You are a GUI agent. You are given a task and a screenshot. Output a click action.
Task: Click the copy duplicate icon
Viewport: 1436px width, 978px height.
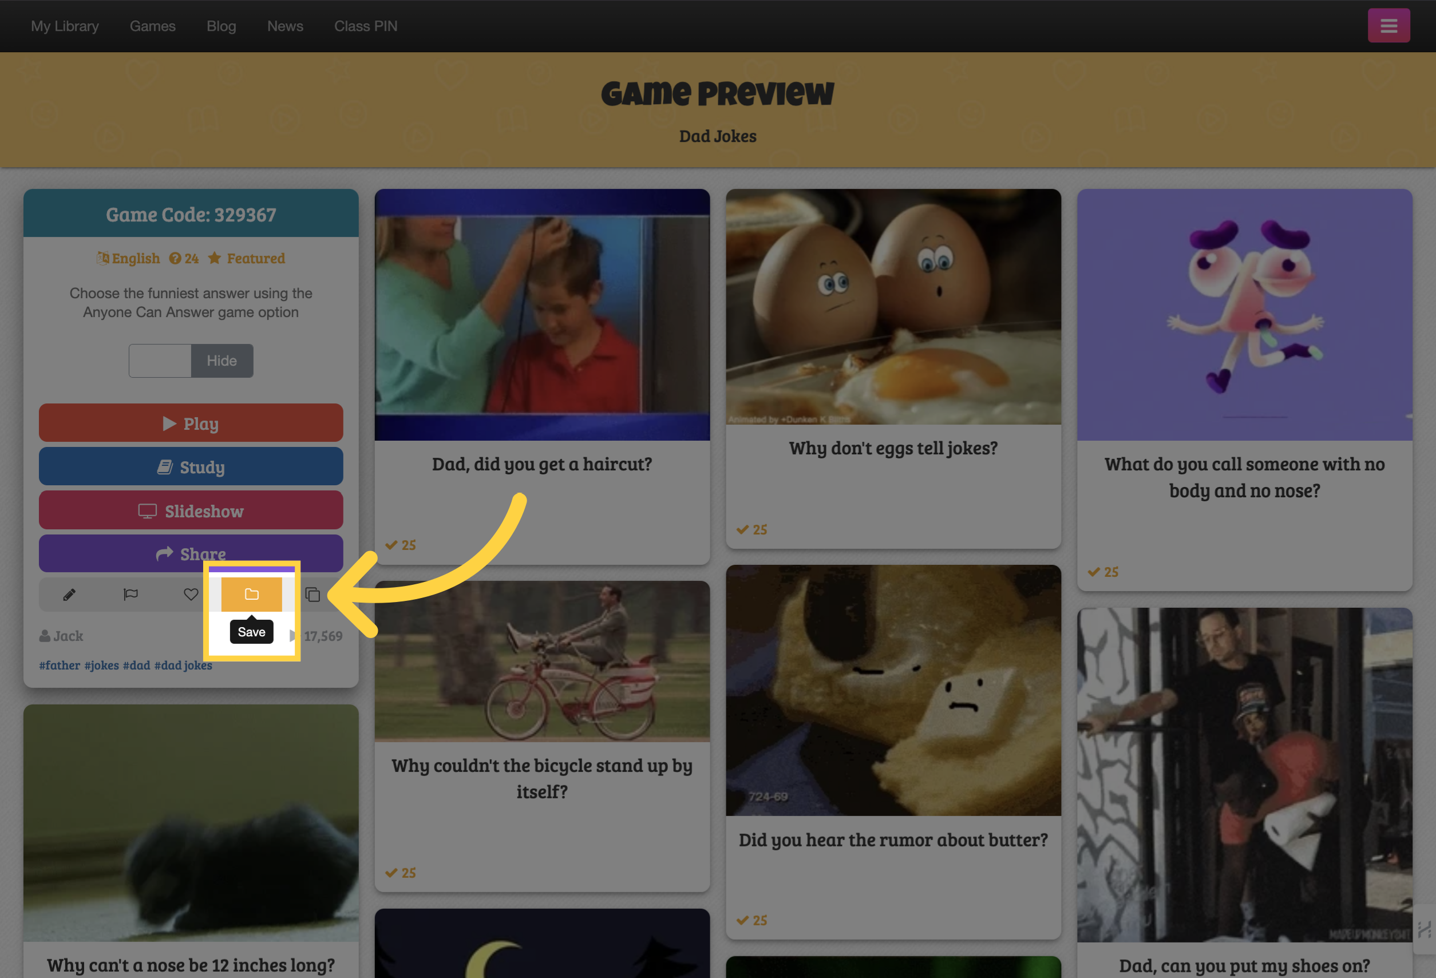pyautogui.click(x=312, y=595)
